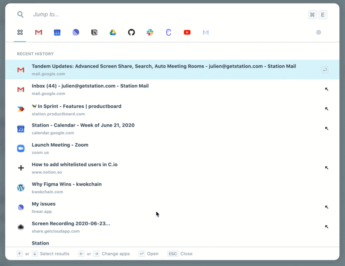Viewport: 345px width, 266px height.
Task: Open My issues linear.app result
Action: pos(172,207)
